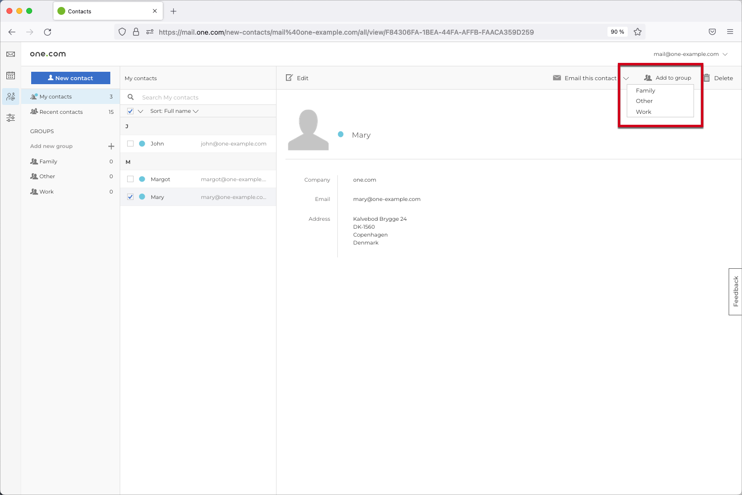
Task: Select the Edit pencil icon for Mary
Action: click(288, 78)
